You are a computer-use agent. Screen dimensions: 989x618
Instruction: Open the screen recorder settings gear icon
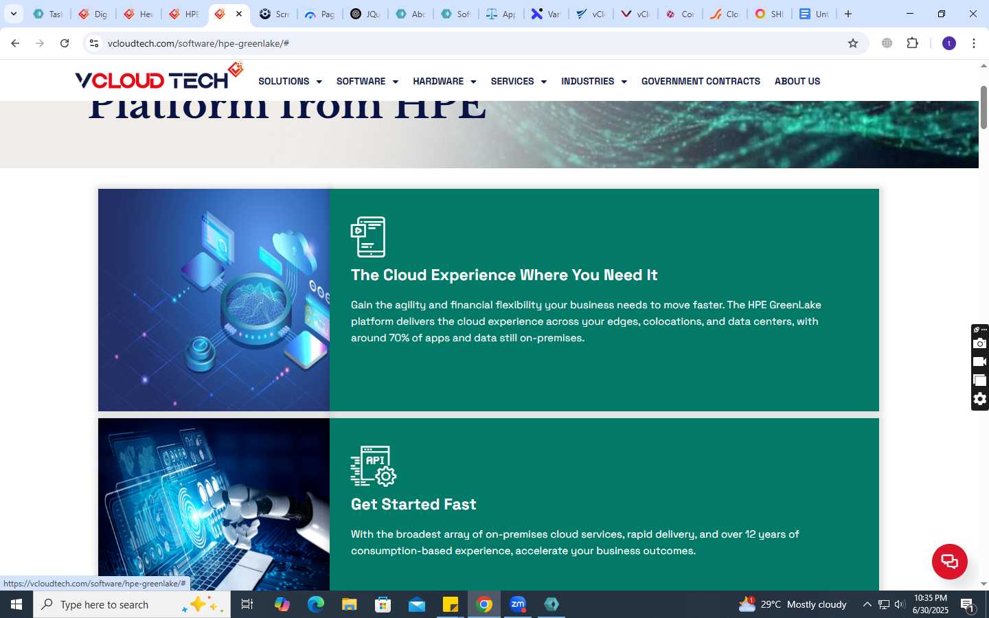(980, 399)
